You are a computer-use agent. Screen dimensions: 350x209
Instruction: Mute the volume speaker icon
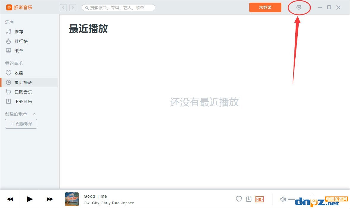click(283, 199)
